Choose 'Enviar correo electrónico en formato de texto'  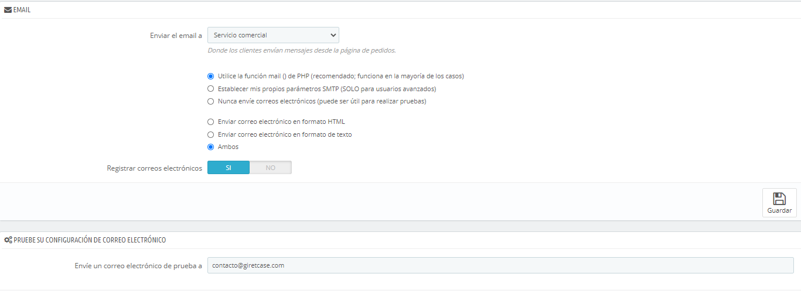click(x=211, y=134)
